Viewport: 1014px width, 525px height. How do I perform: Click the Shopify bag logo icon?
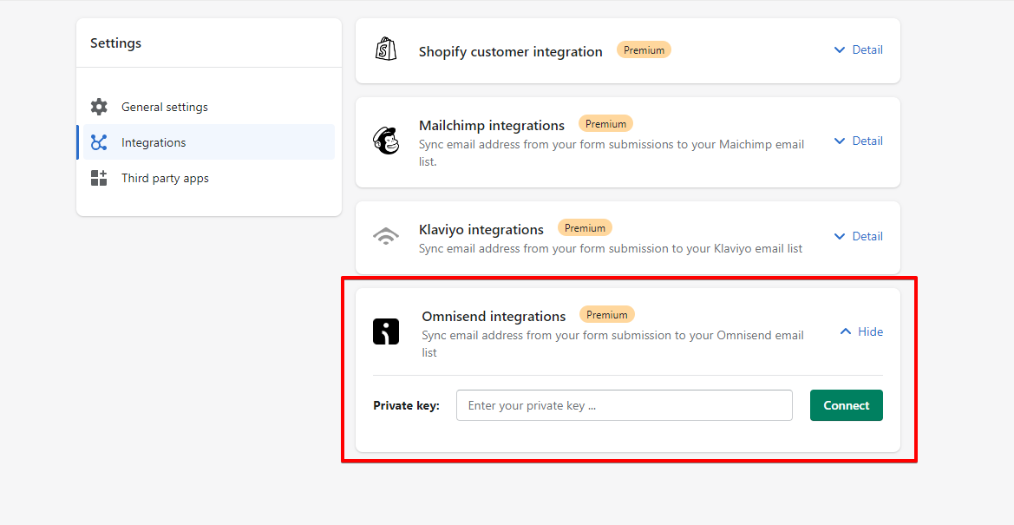[x=386, y=49]
